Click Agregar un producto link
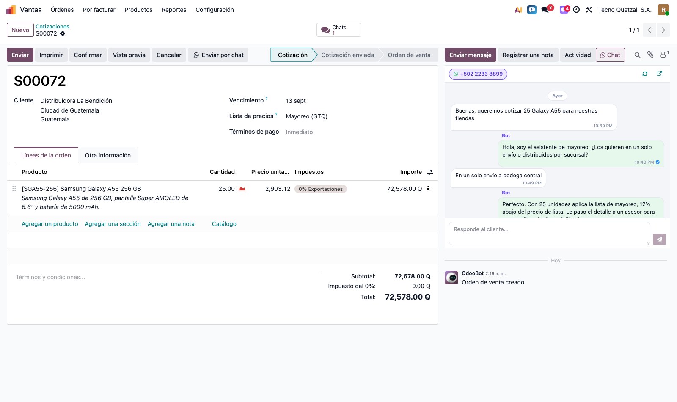677x402 pixels. (50, 224)
